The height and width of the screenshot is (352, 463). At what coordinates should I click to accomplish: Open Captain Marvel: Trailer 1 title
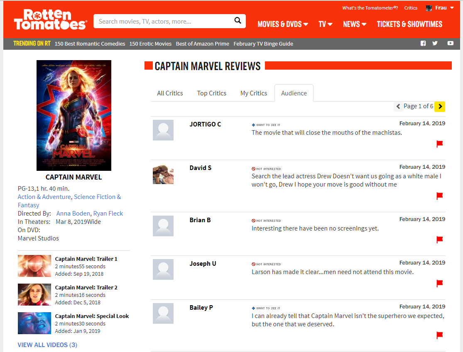(x=86, y=259)
